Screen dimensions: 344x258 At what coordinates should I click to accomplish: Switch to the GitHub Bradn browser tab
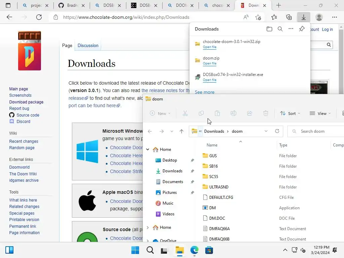click(x=72, y=5)
